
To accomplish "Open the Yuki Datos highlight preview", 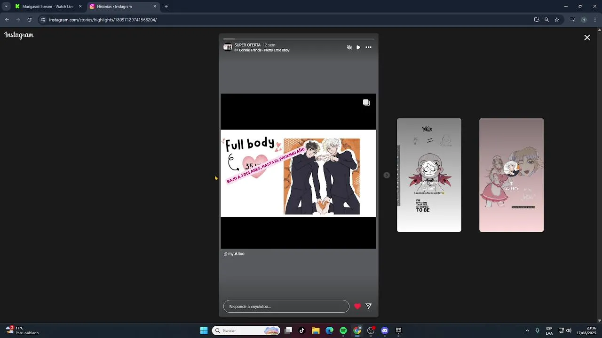I will click(x=429, y=175).
